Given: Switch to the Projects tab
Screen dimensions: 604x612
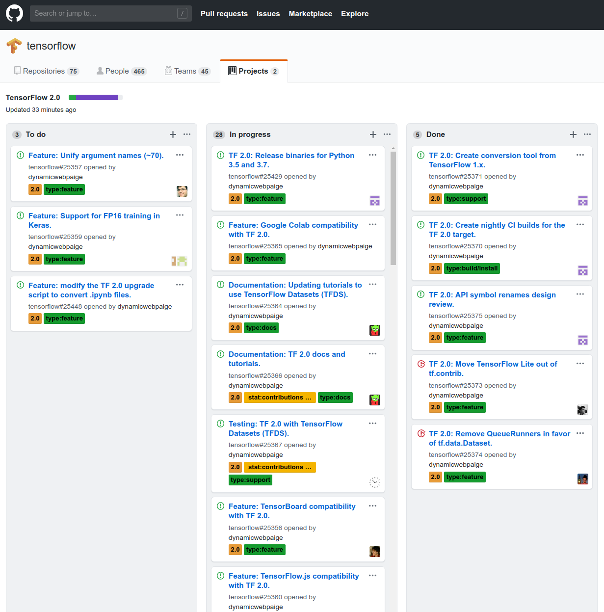Looking at the screenshot, I should pyautogui.click(x=254, y=71).
